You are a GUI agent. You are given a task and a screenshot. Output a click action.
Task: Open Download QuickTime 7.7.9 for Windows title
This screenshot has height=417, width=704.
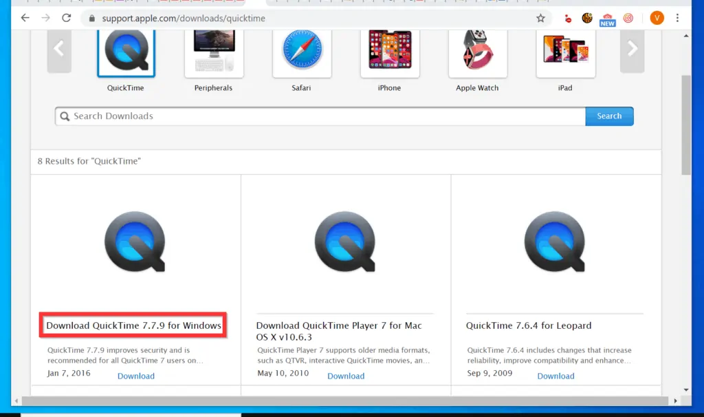[134, 325]
